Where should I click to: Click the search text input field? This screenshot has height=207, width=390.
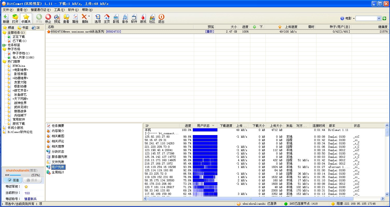pos(366,18)
